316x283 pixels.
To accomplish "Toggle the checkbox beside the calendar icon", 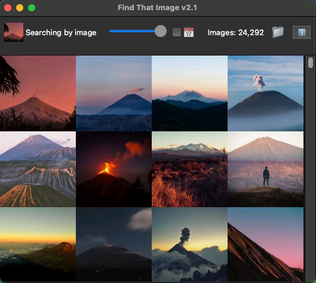I will pos(177,32).
